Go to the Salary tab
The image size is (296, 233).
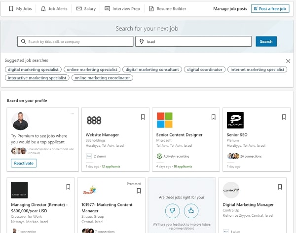[x=86, y=9]
